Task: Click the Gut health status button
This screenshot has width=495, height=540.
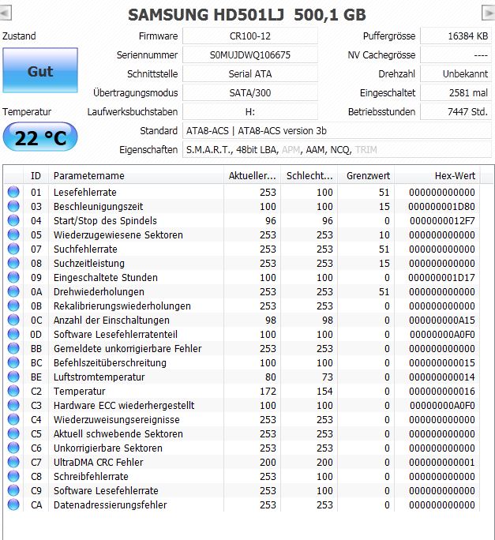Action: coord(40,70)
